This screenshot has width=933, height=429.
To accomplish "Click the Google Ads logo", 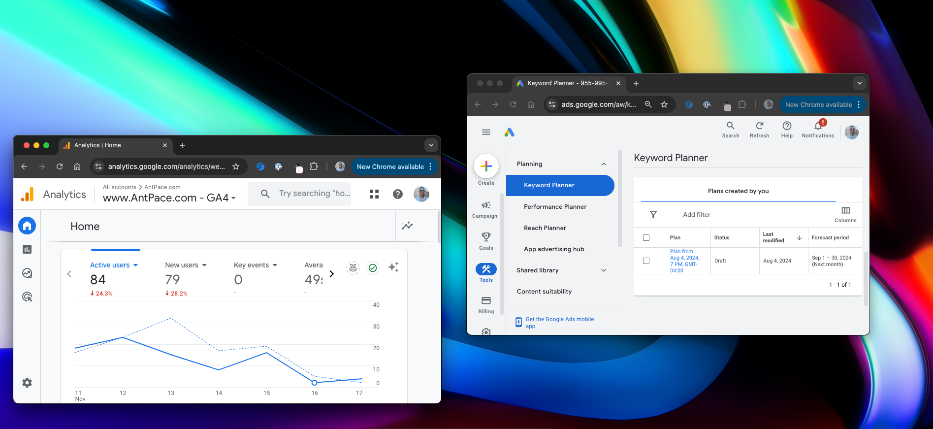I will (x=510, y=132).
